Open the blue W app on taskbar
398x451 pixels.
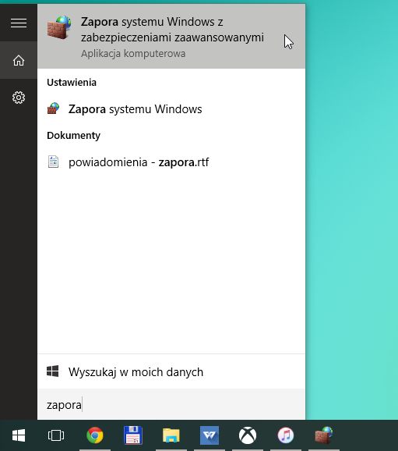(x=210, y=435)
